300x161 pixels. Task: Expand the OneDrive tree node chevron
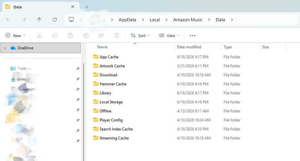(x=5, y=48)
